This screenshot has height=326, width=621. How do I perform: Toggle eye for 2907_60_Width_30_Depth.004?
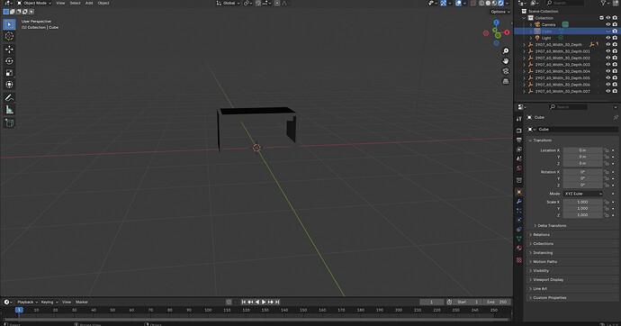(607, 71)
